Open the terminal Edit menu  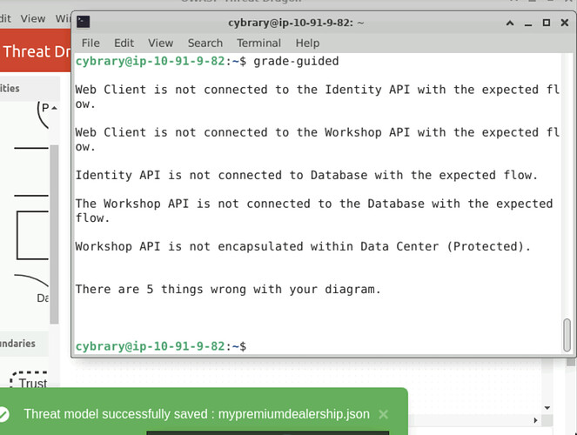[x=124, y=43]
